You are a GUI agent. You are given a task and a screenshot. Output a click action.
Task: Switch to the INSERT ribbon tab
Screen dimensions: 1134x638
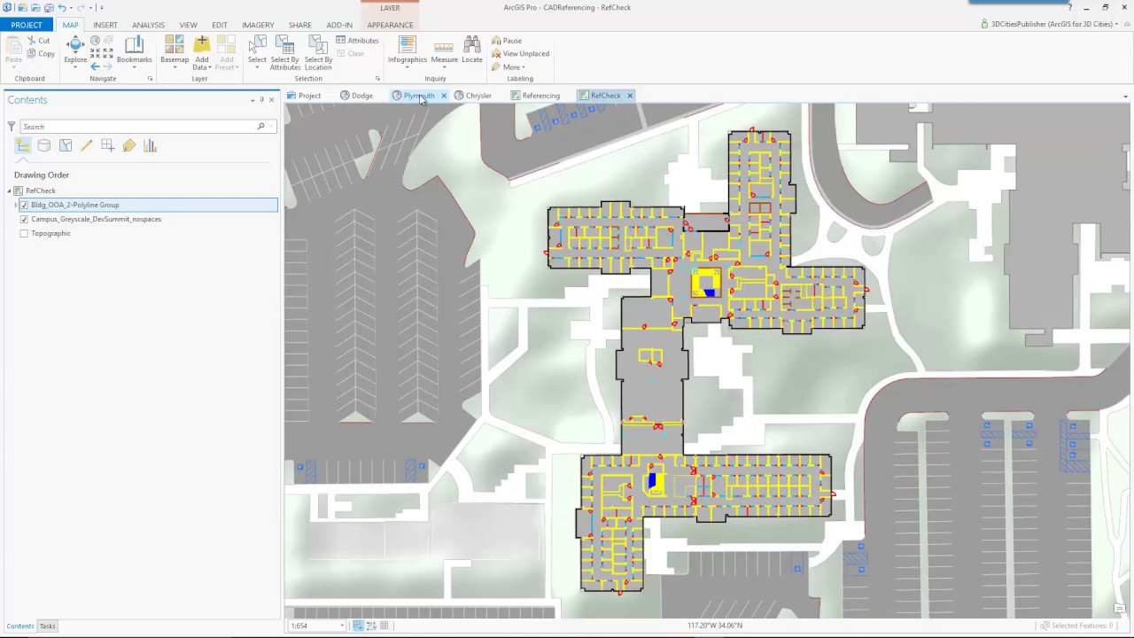click(105, 25)
